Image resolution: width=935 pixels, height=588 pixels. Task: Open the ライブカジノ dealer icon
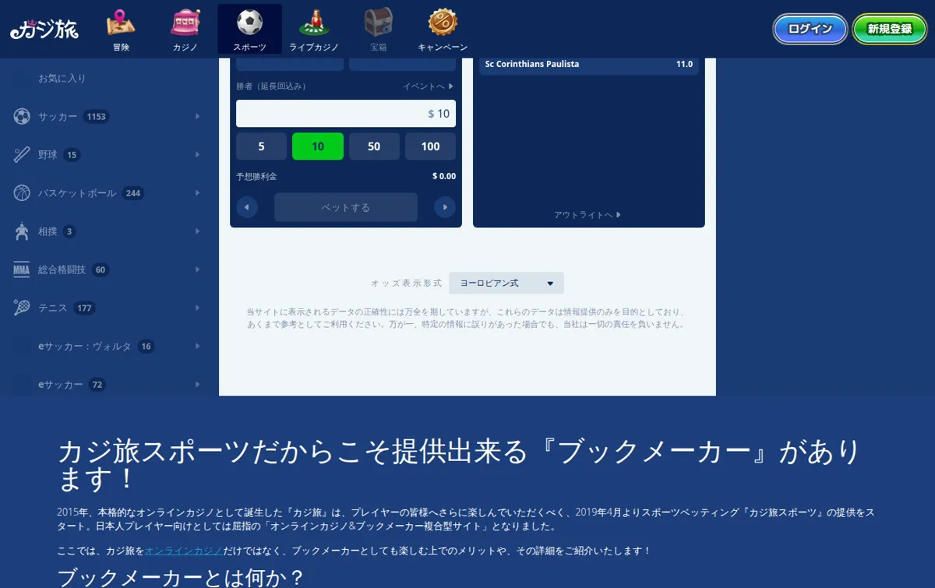click(314, 23)
